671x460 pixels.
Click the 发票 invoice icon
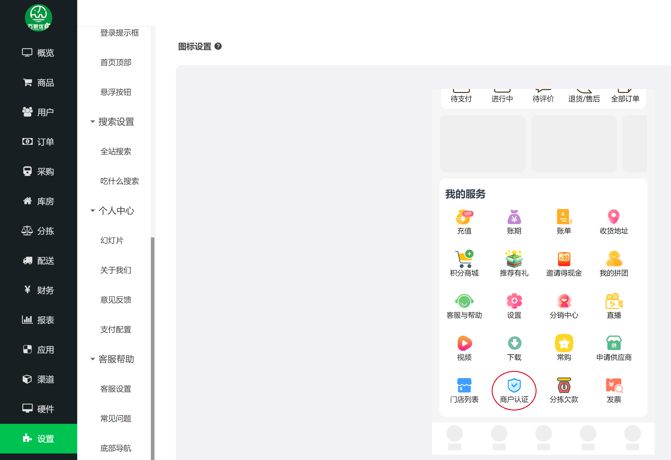pos(614,390)
